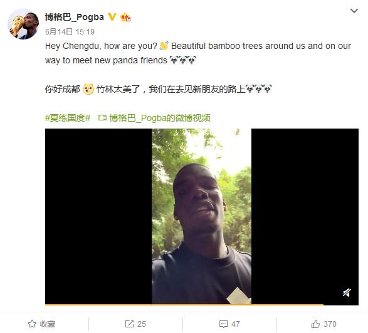
Task: Select 收藏 to bookmark the post
Action: (48, 324)
